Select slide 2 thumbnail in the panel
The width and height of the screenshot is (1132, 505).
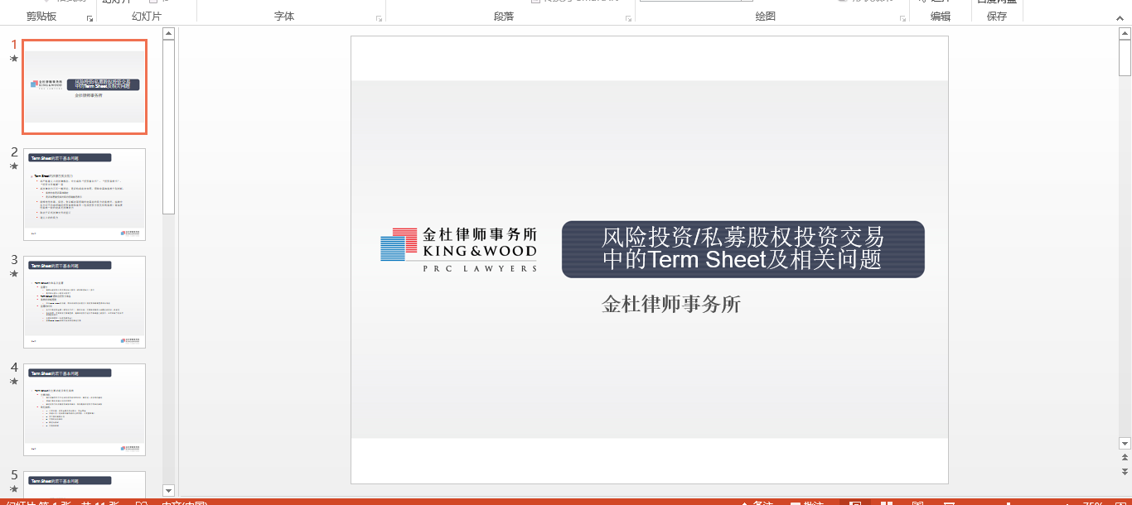pyautogui.click(x=85, y=195)
